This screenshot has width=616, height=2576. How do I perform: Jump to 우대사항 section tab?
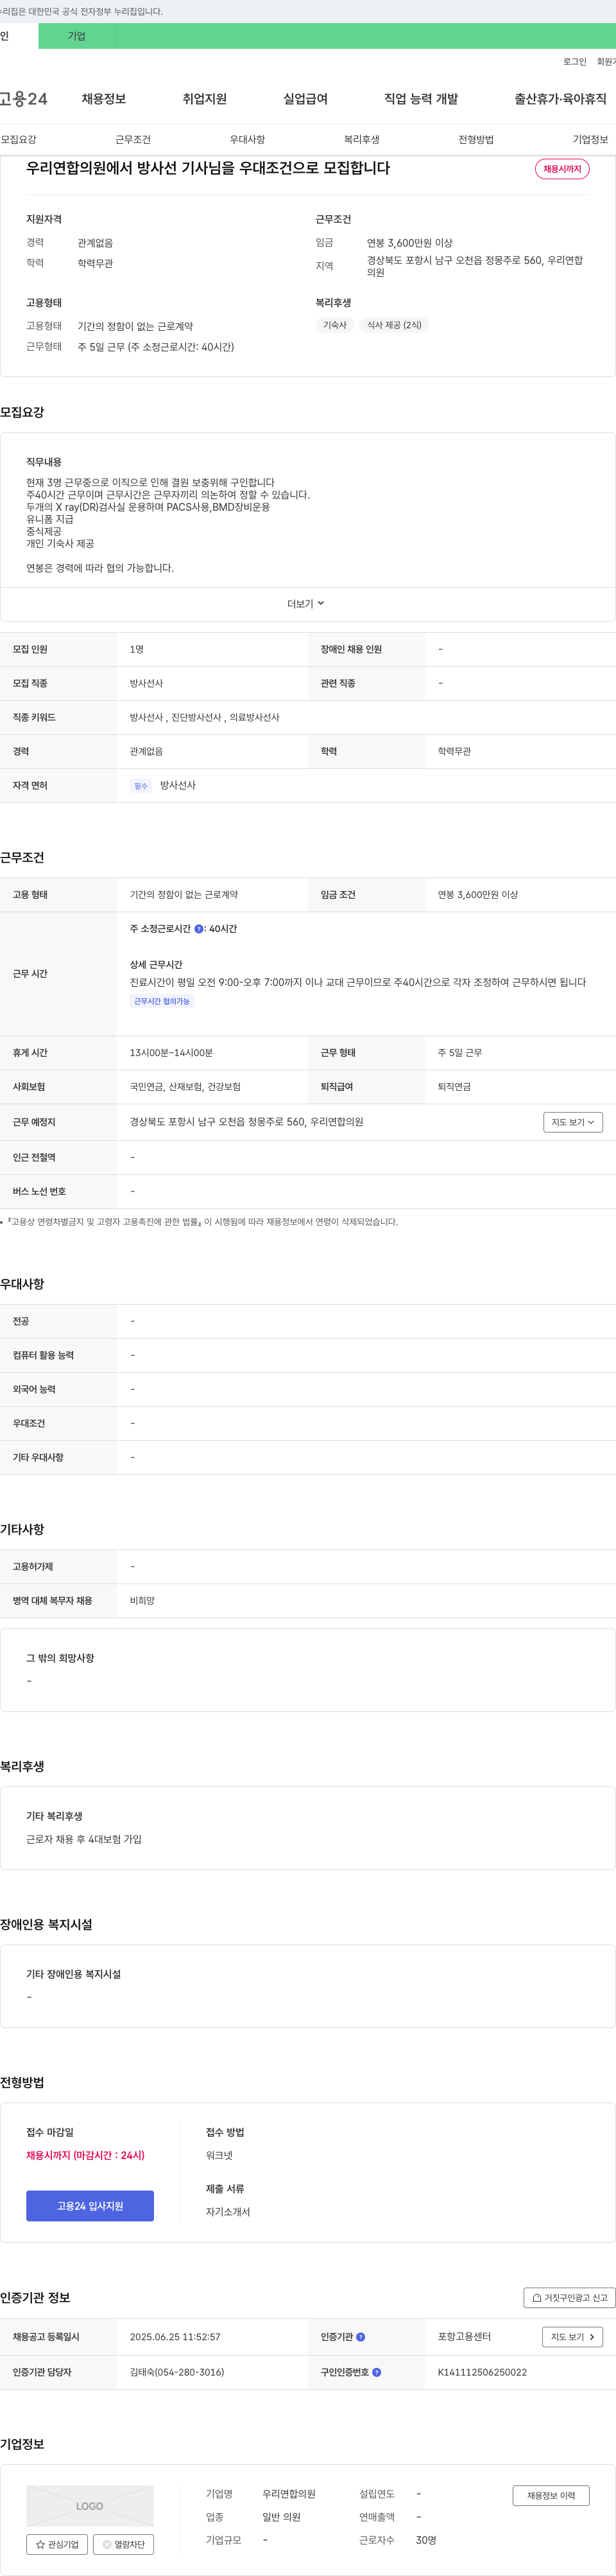point(248,139)
